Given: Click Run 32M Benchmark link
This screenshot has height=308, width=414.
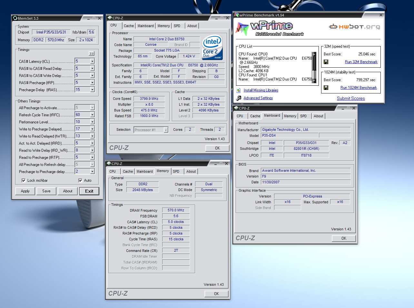Looking at the screenshot, I should point(361,62).
